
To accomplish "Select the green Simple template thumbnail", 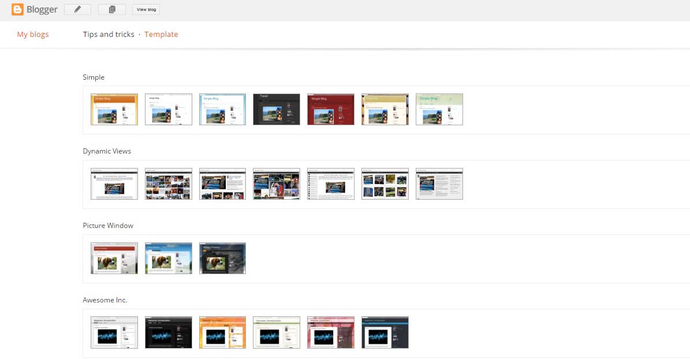I will pyautogui.click(x=439, y=110).
